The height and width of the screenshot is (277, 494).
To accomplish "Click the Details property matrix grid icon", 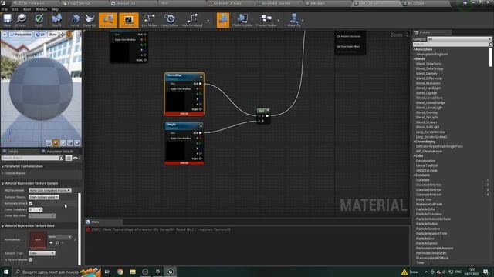I will point(69,158).
